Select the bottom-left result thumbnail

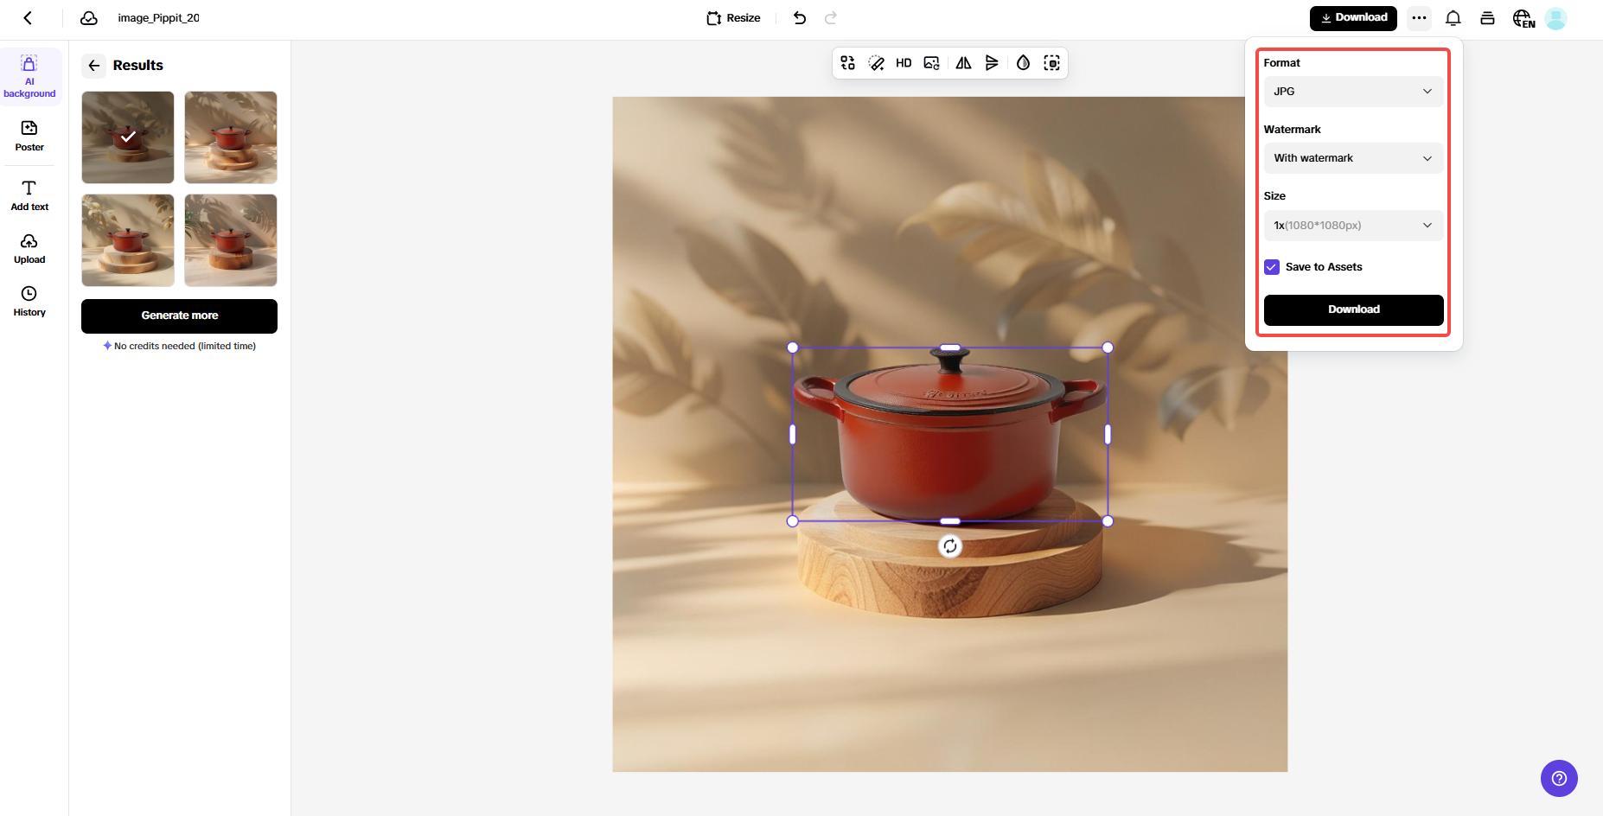(128, 240)
